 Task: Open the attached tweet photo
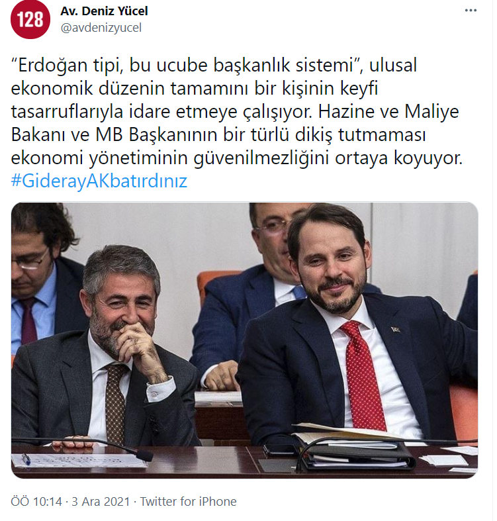(244, 340)
